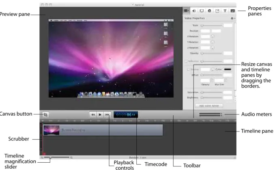Open the shadow Color swatch
Viewport: 275px width, 170px height.
tap(228, 69)
